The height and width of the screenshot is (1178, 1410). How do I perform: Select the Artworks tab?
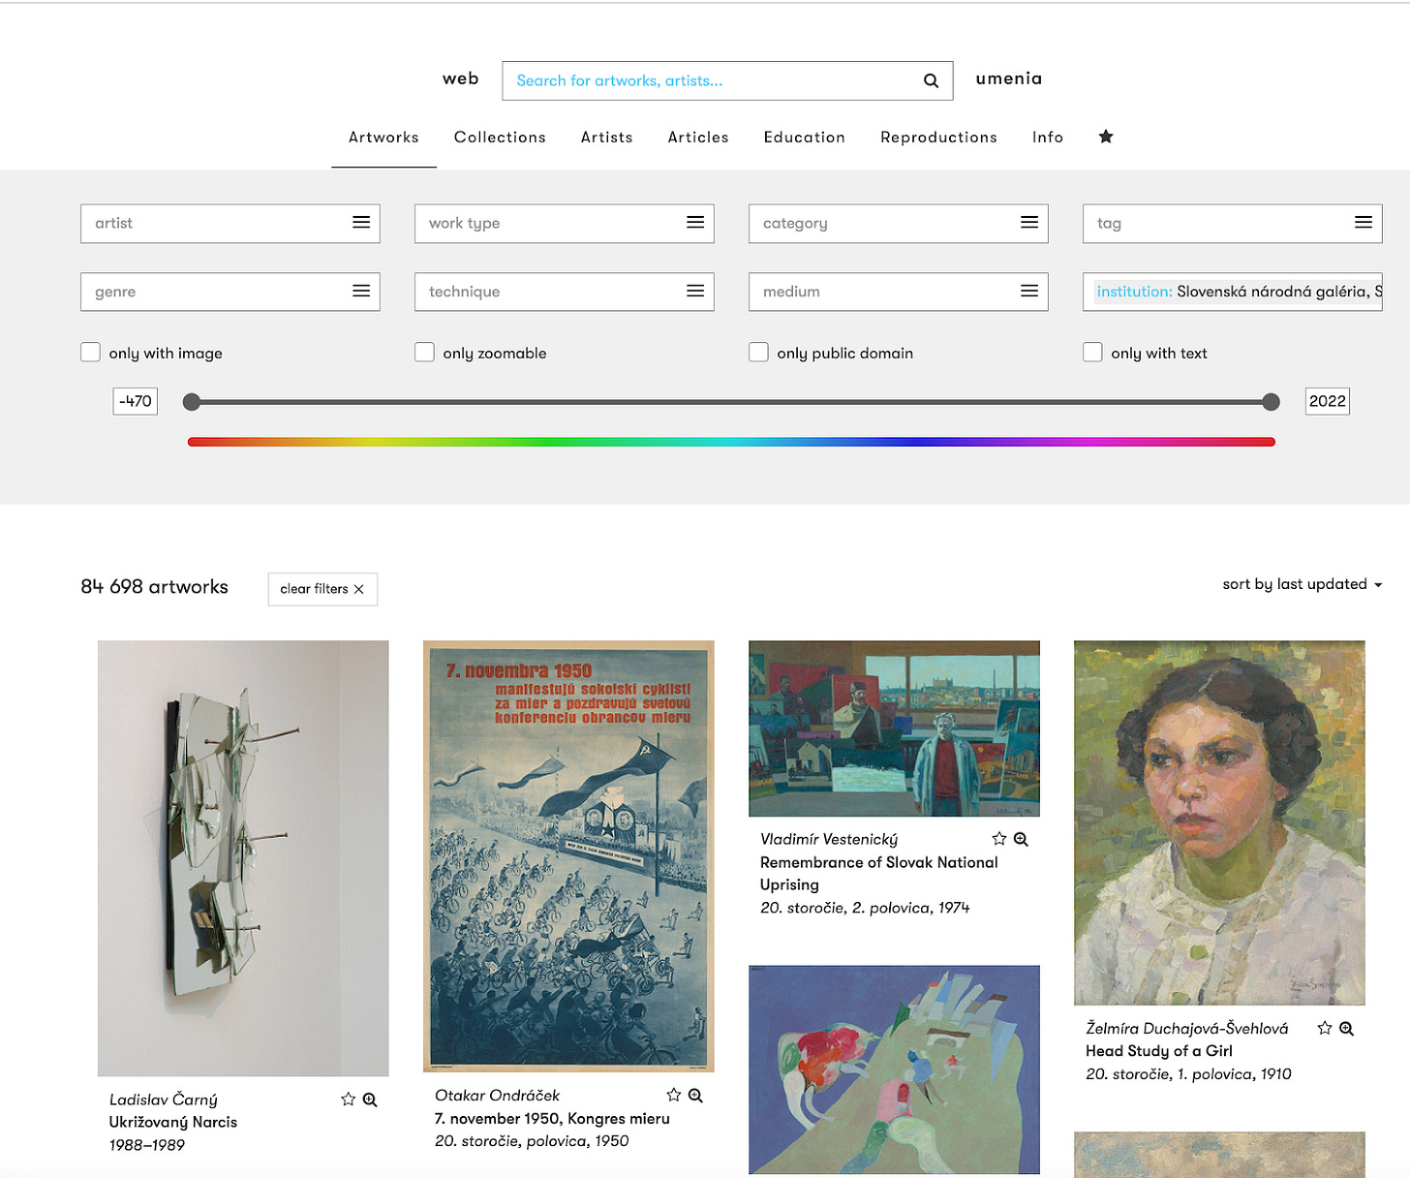click(x=383, y=138)
